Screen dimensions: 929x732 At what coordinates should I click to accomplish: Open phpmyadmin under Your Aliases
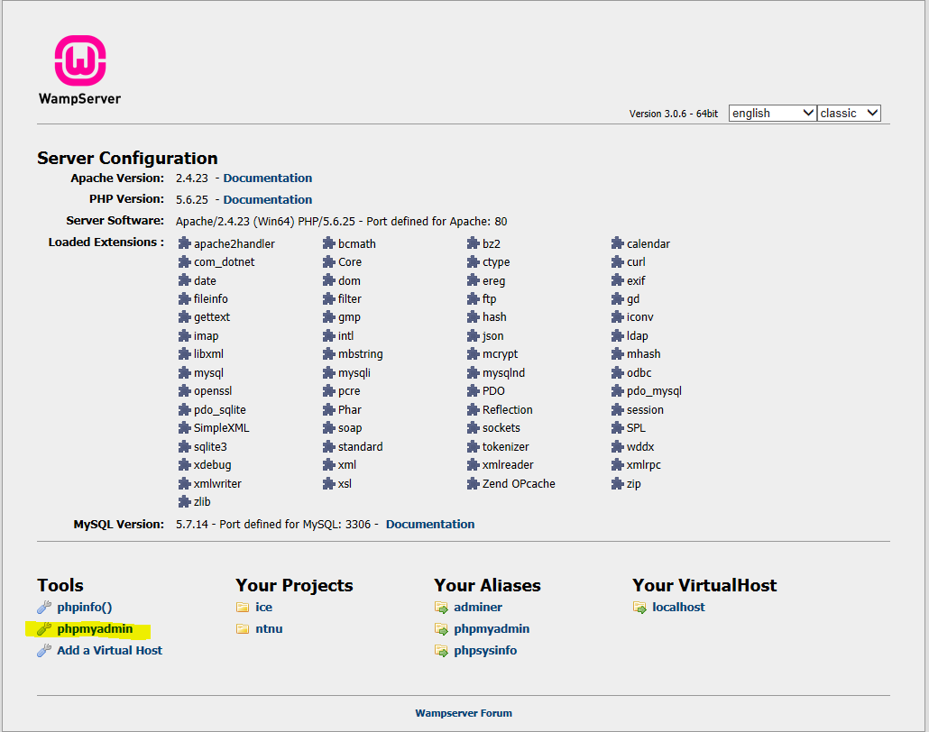[x=492, y=629]
